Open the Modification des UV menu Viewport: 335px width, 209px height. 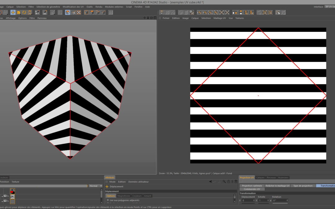coord(73,7)
